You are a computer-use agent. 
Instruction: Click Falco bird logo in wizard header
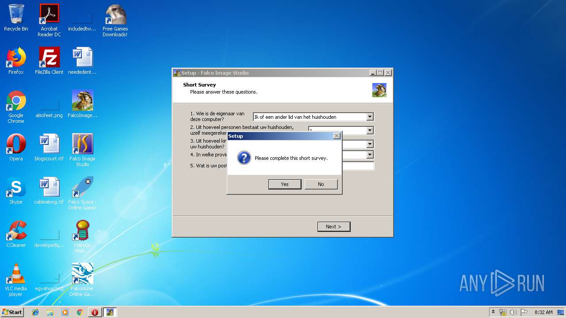[379, 90]
